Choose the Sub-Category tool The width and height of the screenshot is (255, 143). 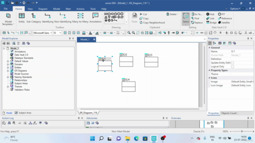pyautogui.click(x=33, y=18)
